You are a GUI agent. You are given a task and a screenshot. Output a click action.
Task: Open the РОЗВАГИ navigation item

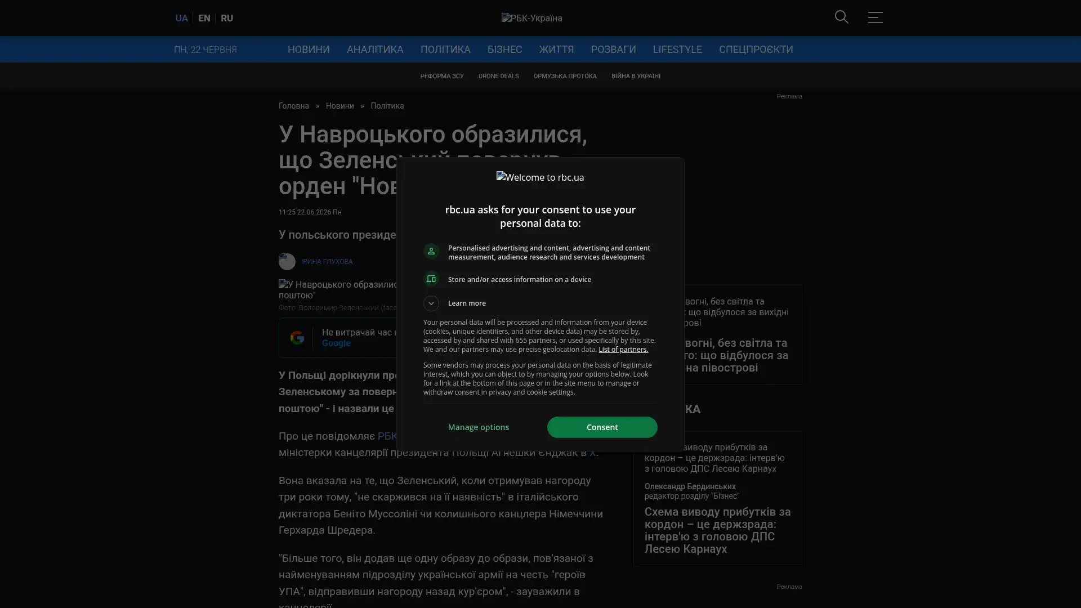(x=613, y=50)
